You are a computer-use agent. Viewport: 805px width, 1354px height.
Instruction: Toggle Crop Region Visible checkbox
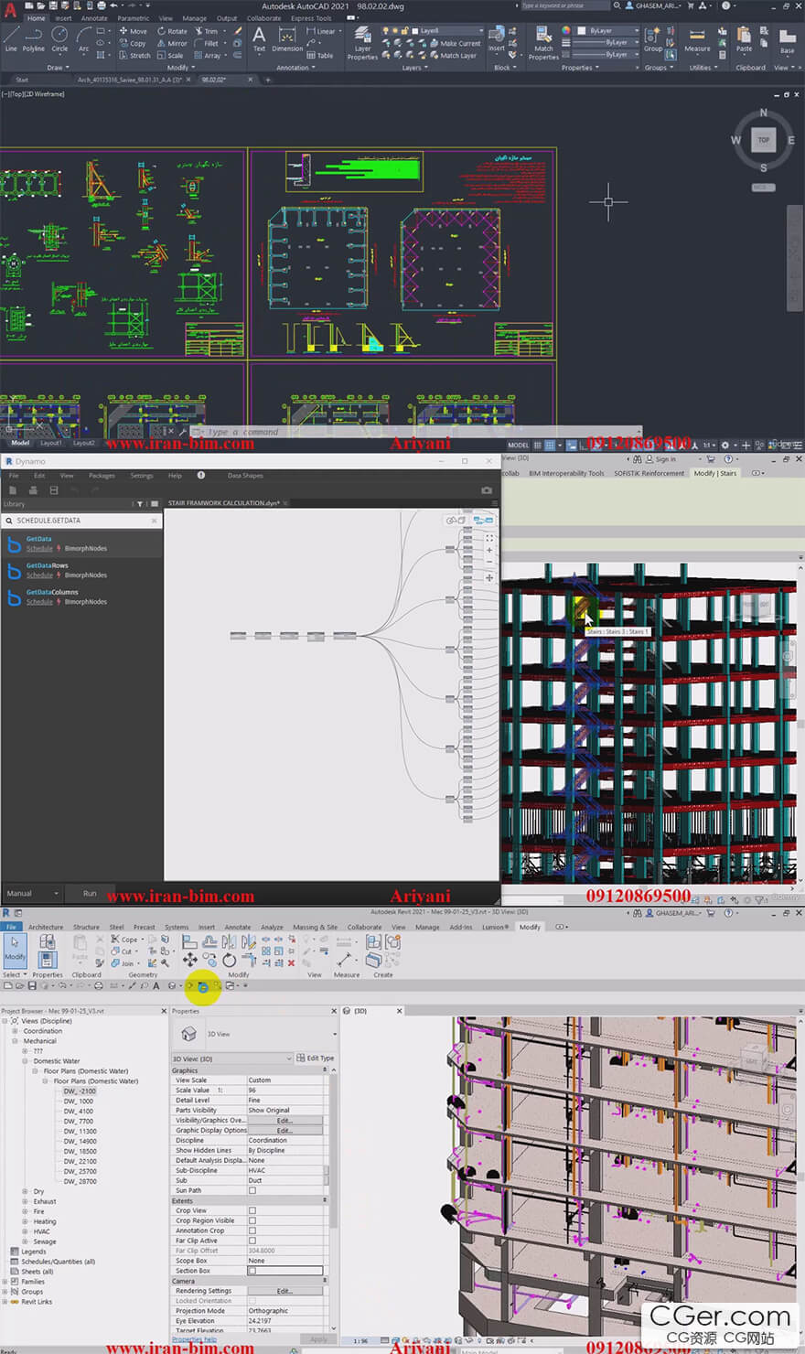point(252,1220)
